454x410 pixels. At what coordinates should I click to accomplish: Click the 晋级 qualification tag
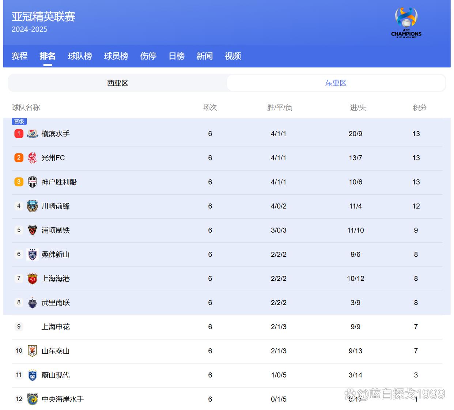pyautogui.click(x=19, y=121)
